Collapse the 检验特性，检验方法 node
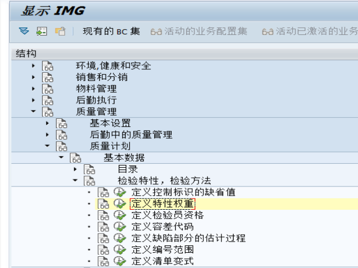The width and height of the screenshot is (358, 268). 75,181
